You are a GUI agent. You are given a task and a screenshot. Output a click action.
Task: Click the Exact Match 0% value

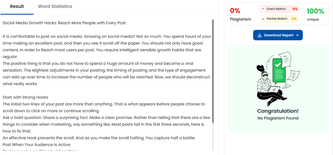coord(295,9)
